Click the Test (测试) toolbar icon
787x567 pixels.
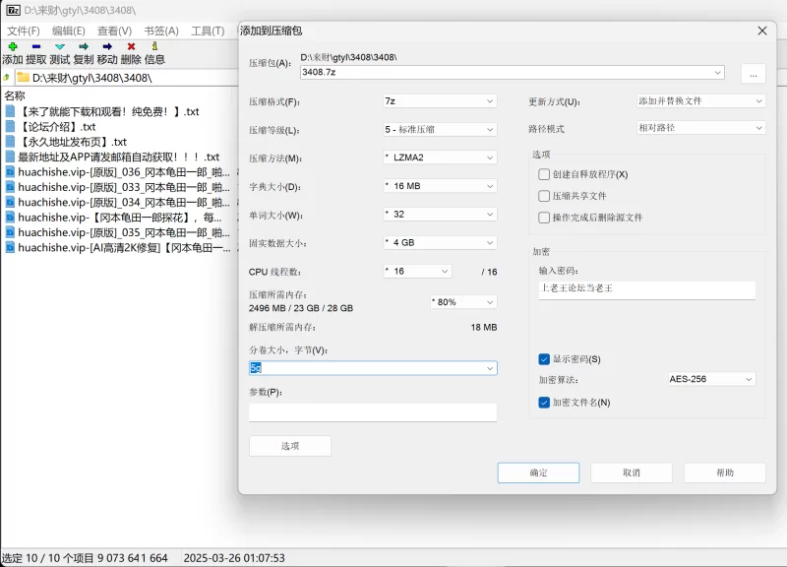60,46
